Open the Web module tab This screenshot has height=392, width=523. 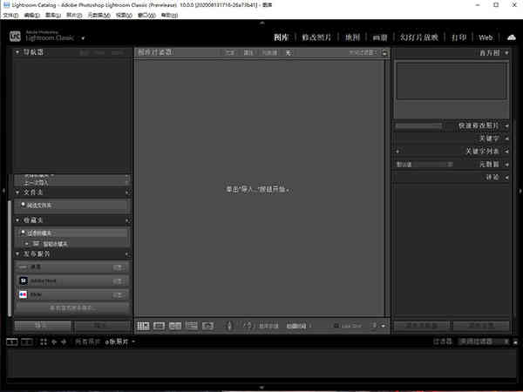(486, 37)
